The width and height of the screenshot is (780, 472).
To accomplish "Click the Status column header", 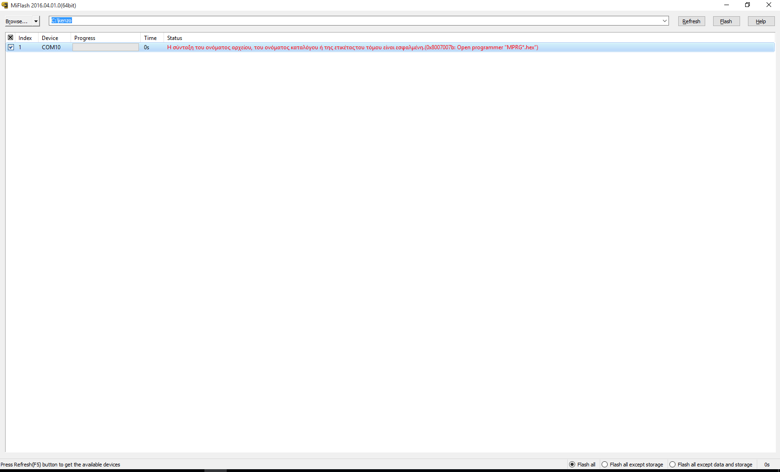I will click(175, 38).
